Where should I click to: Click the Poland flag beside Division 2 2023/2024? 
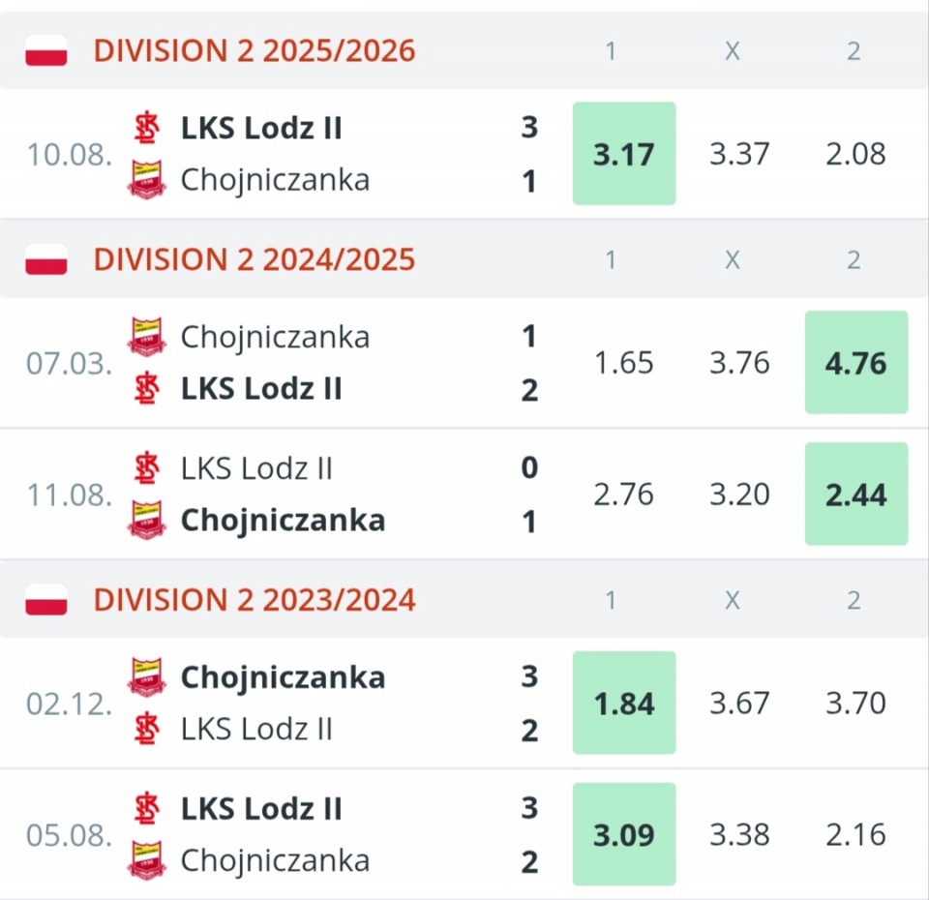tap(45, 600)
